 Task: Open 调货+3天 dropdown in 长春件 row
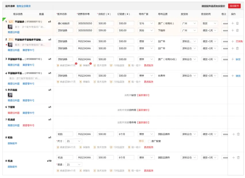click(209, 76)
